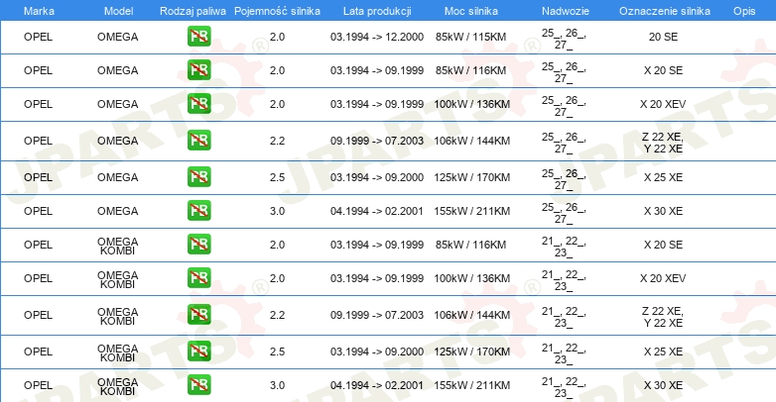Click the Opis column header
Image resolution: width=776 pixels, height=402 pixels.
tap(744, 11)
